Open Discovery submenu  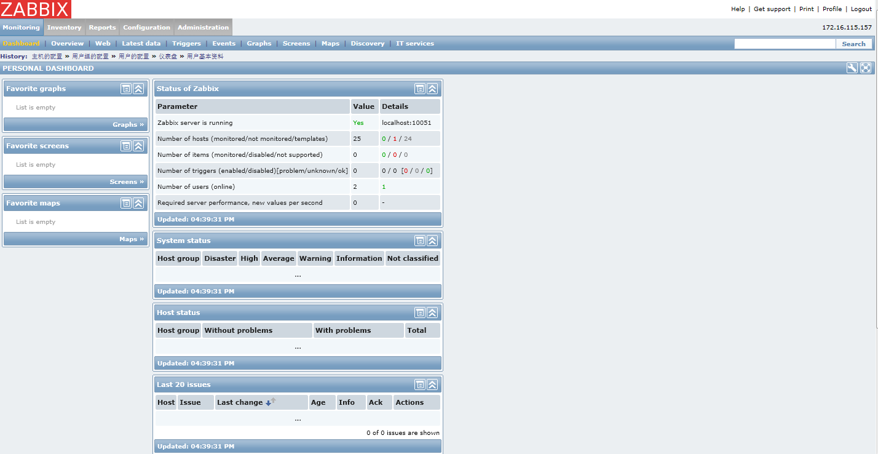(x=368, y=44)
